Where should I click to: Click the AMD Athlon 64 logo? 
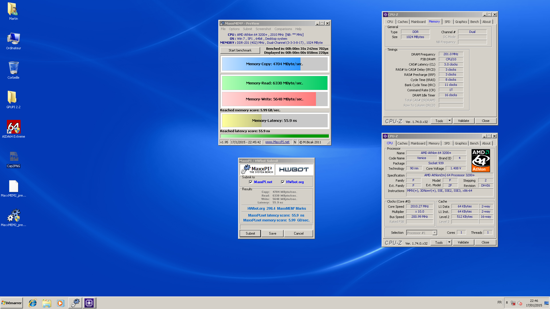(481, 160)
